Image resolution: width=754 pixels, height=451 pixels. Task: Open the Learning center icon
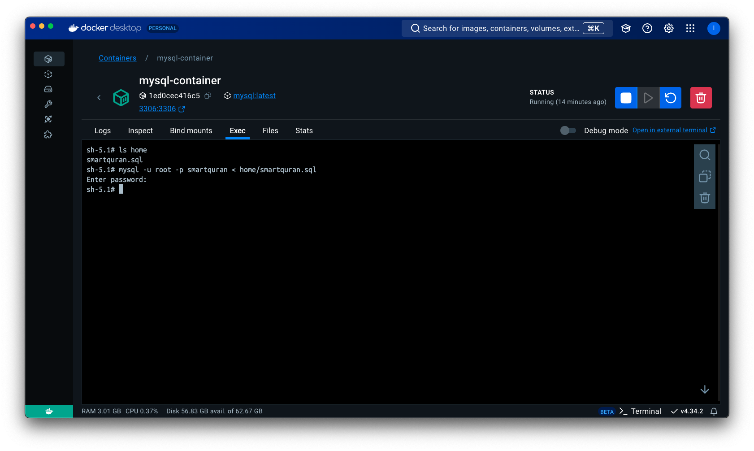pyautogui.click(x=626, y=28)
